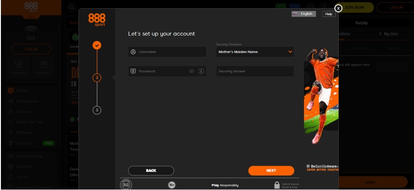Click the RG responsible gaming badge

[x=126, y=185]
